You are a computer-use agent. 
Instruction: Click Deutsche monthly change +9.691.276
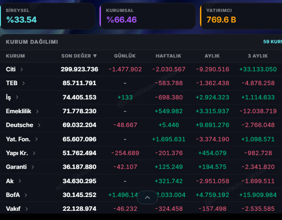212,125
